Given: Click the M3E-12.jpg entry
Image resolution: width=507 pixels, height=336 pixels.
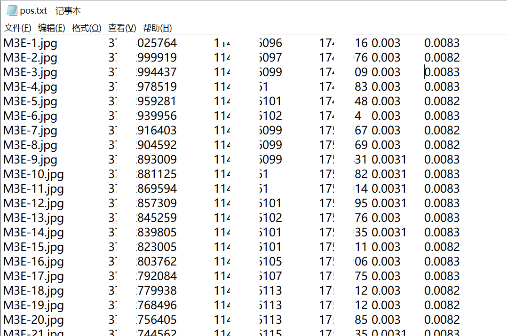Looking at the screenshot, I should pyautogui.click(x=33, y=203).
